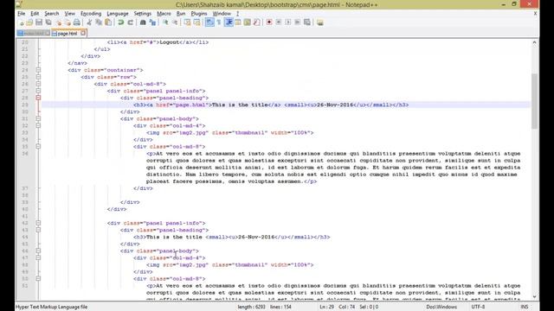This screenshot has height=311, width=554.
Task: Start macro recording with red dot
Action: [269, 22]
